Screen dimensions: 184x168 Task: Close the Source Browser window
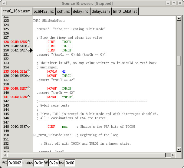pos(180,3)
